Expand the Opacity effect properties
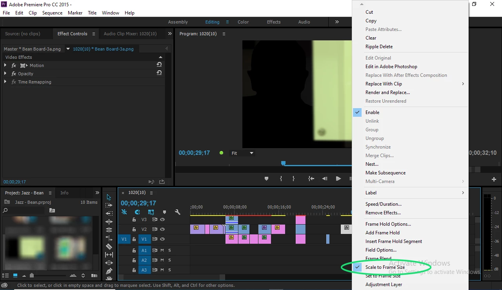Viewport: 502px width, 290px height. pos(5,73)
